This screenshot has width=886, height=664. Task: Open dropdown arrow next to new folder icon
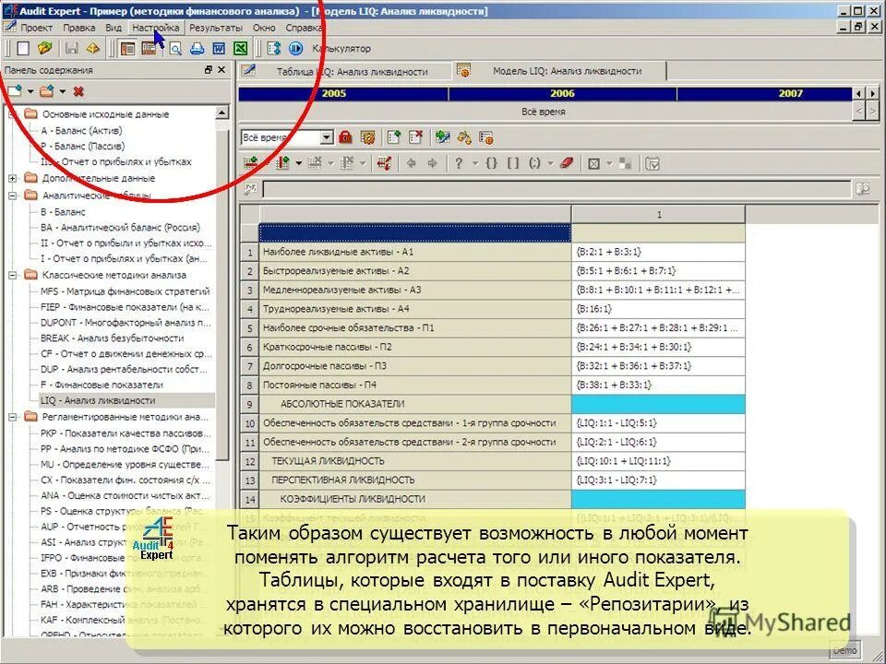point(62,91)
